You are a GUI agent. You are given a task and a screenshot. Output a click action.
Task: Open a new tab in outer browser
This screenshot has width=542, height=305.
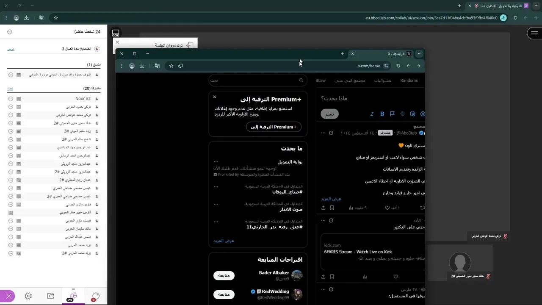point(459,6)
